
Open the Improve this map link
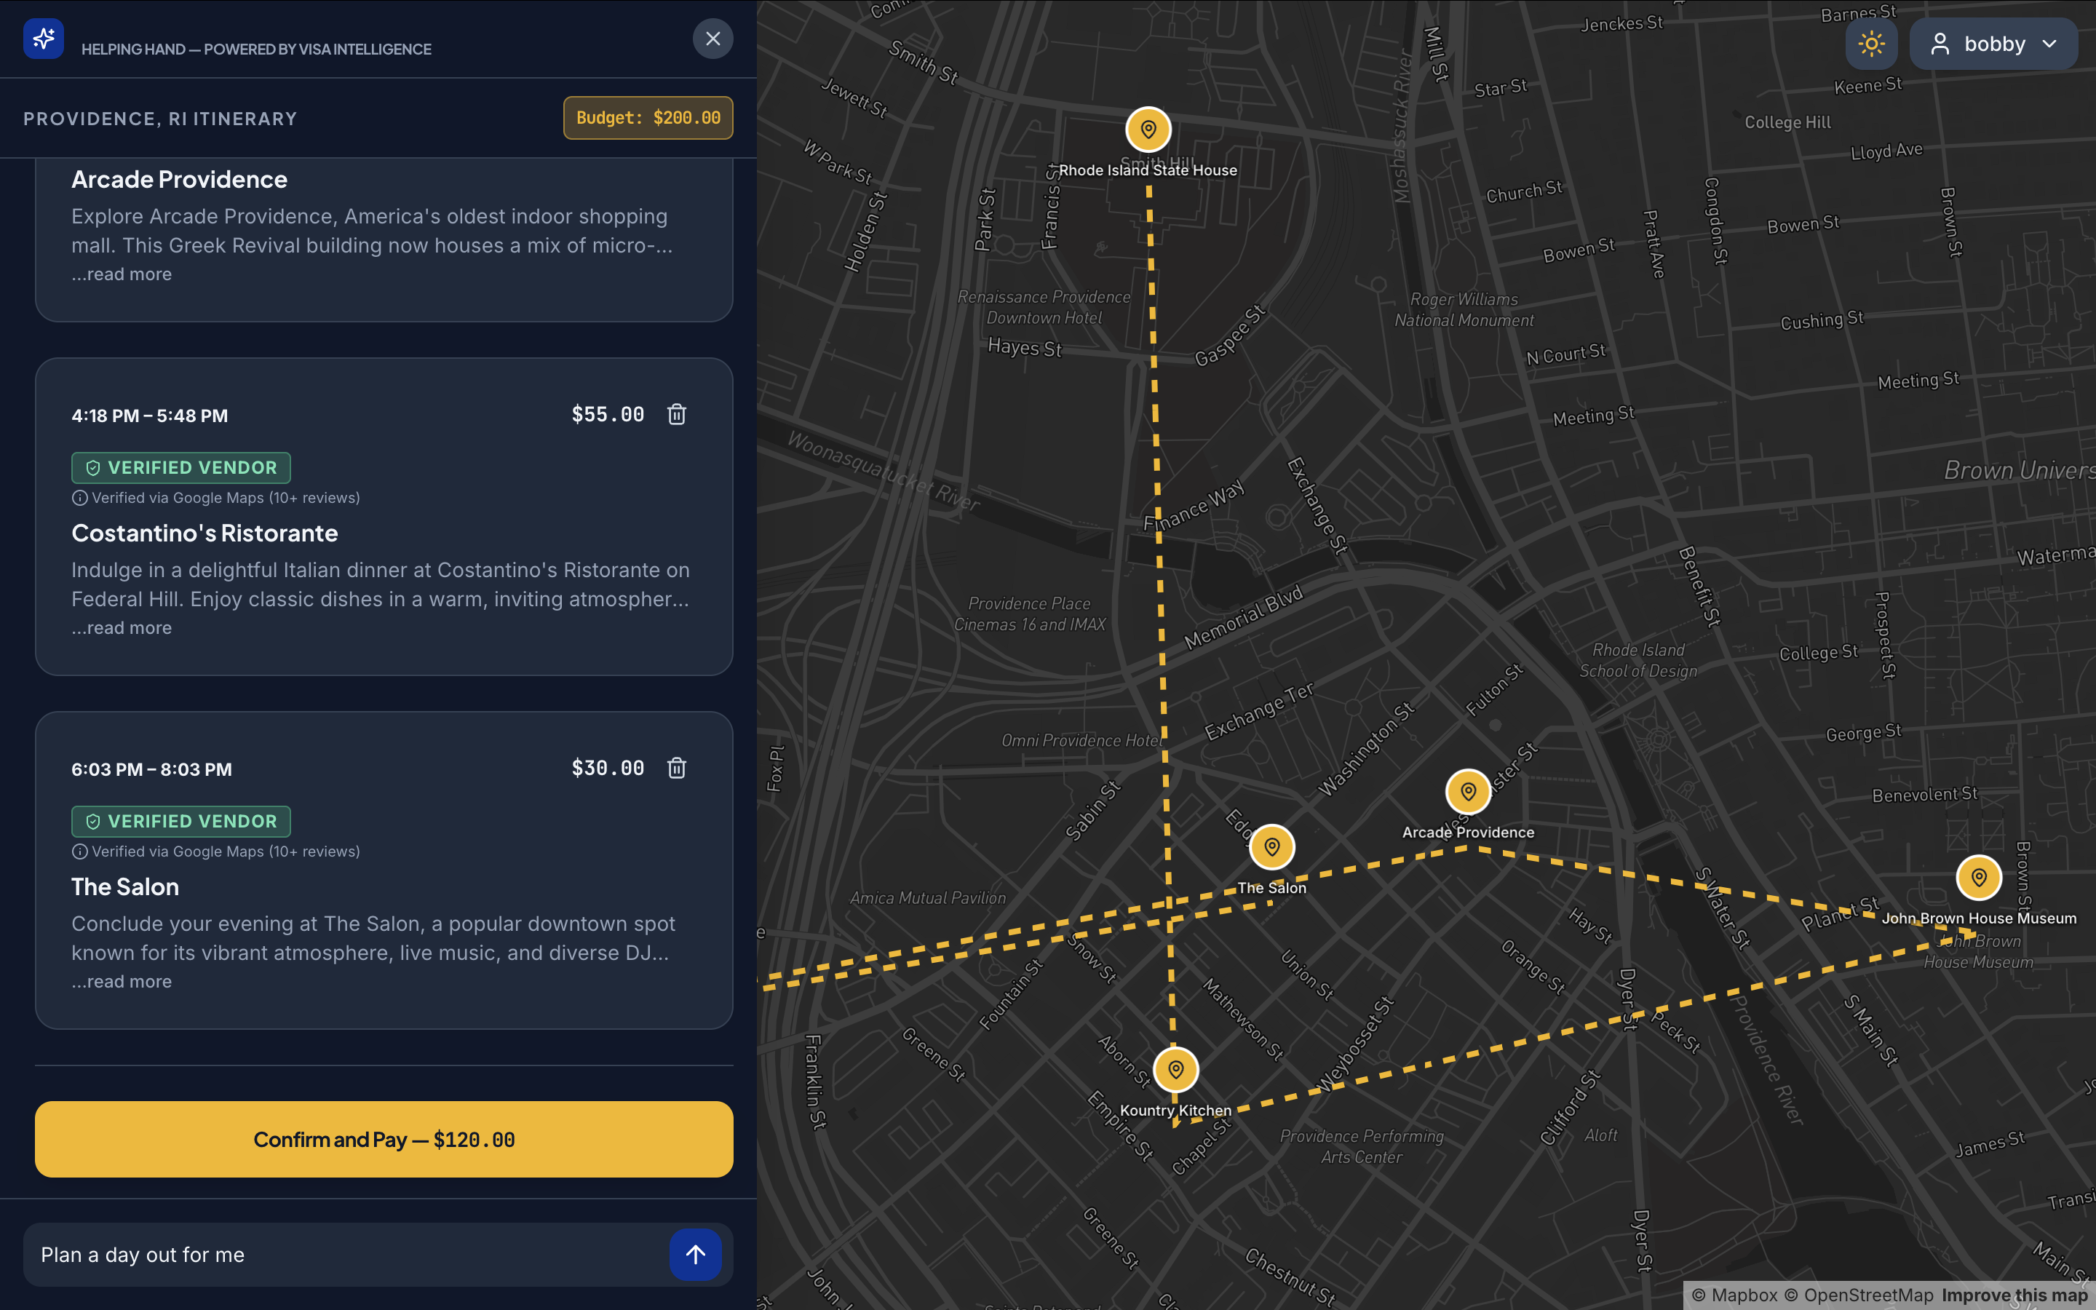click(x=2013, y=1295)
